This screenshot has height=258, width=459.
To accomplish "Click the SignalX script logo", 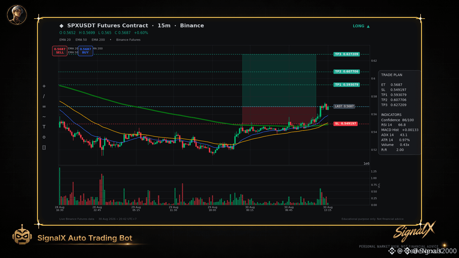I will point(415,231).
